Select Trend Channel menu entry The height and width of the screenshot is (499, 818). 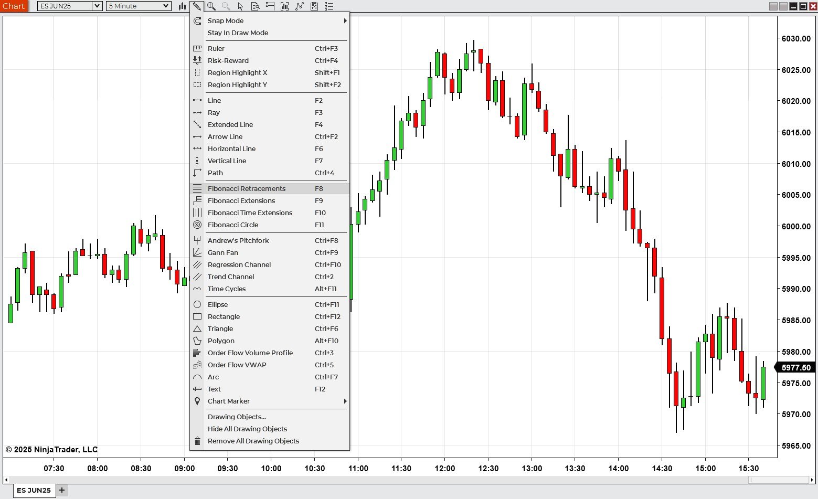pos(270,277)
